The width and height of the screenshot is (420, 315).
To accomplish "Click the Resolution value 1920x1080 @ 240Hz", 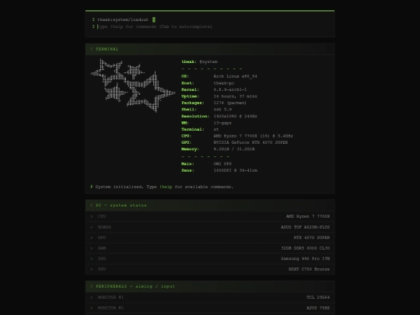I will [235, 116].
